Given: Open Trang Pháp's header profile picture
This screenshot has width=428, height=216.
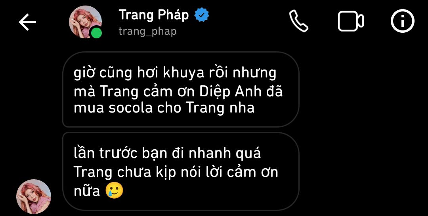Looking at the screenshot, I should (x=85, y=21).
